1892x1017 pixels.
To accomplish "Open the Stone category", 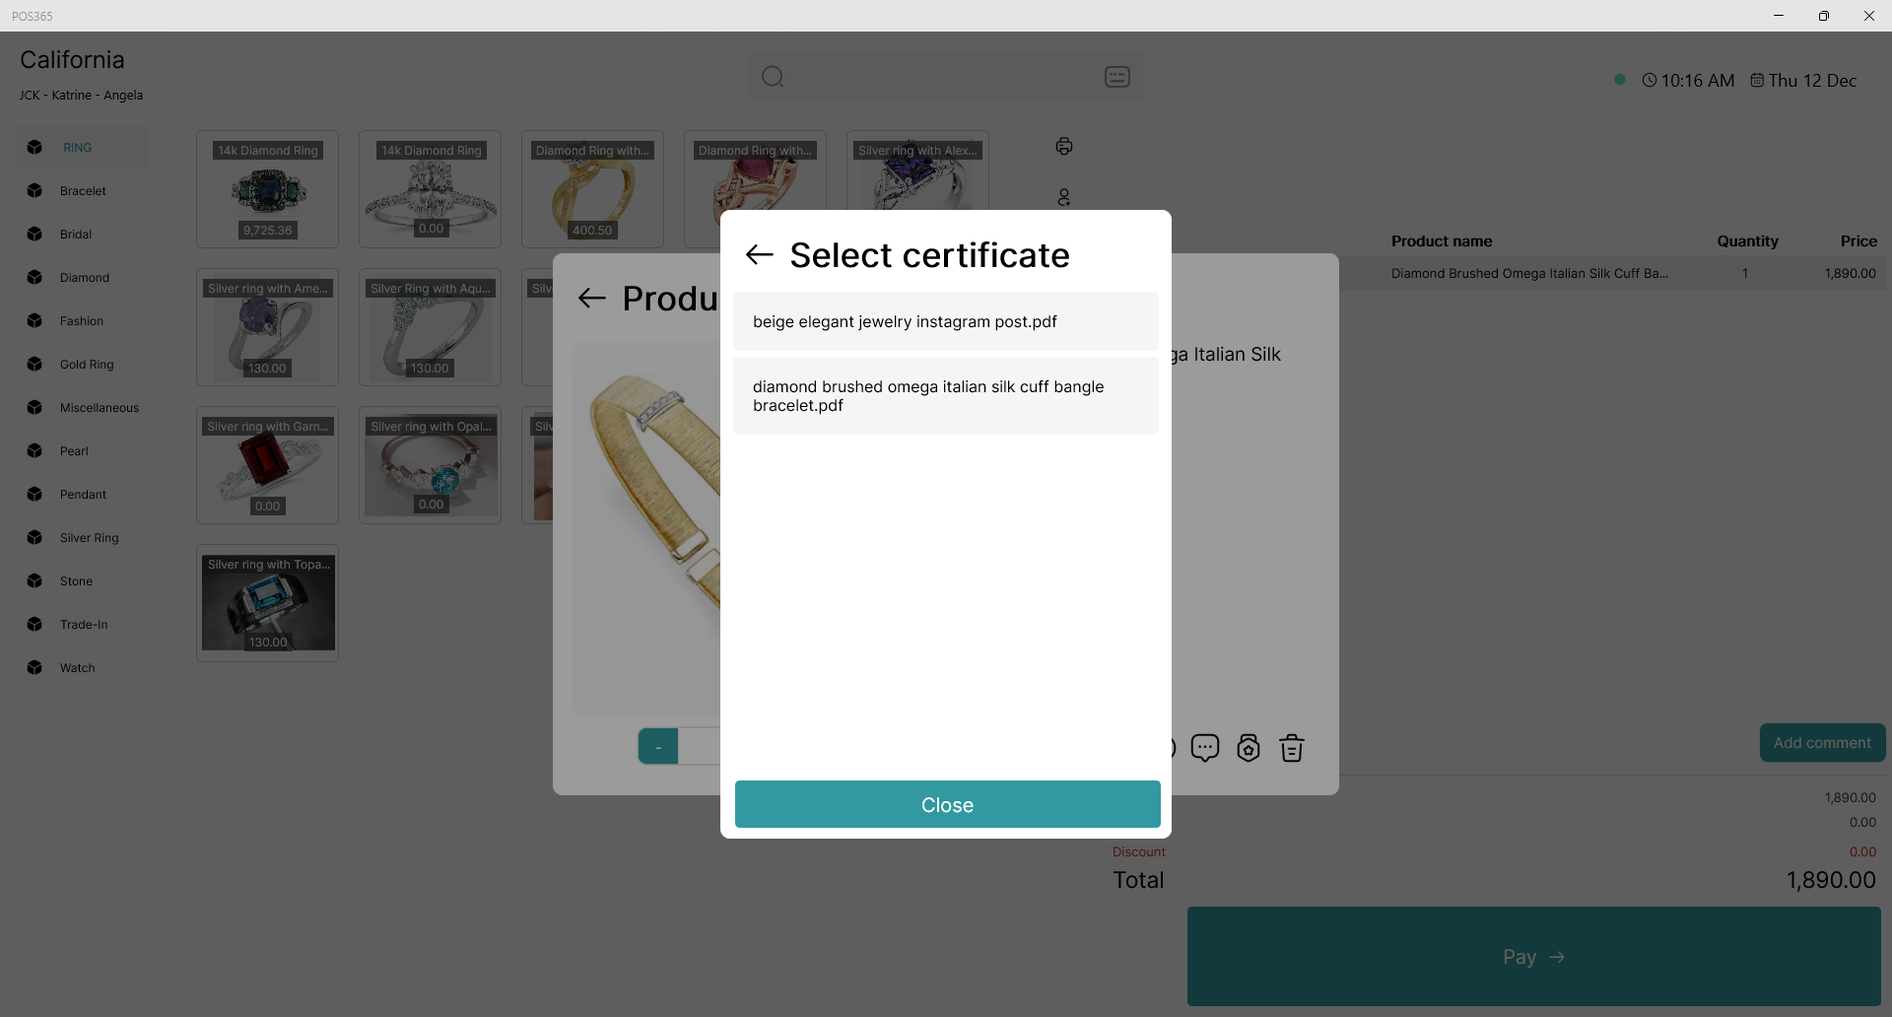I will [x=83, y=581].
